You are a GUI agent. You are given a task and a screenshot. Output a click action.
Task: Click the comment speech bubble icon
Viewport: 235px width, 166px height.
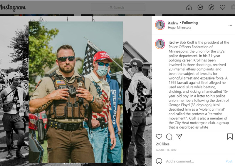point(169,137)
